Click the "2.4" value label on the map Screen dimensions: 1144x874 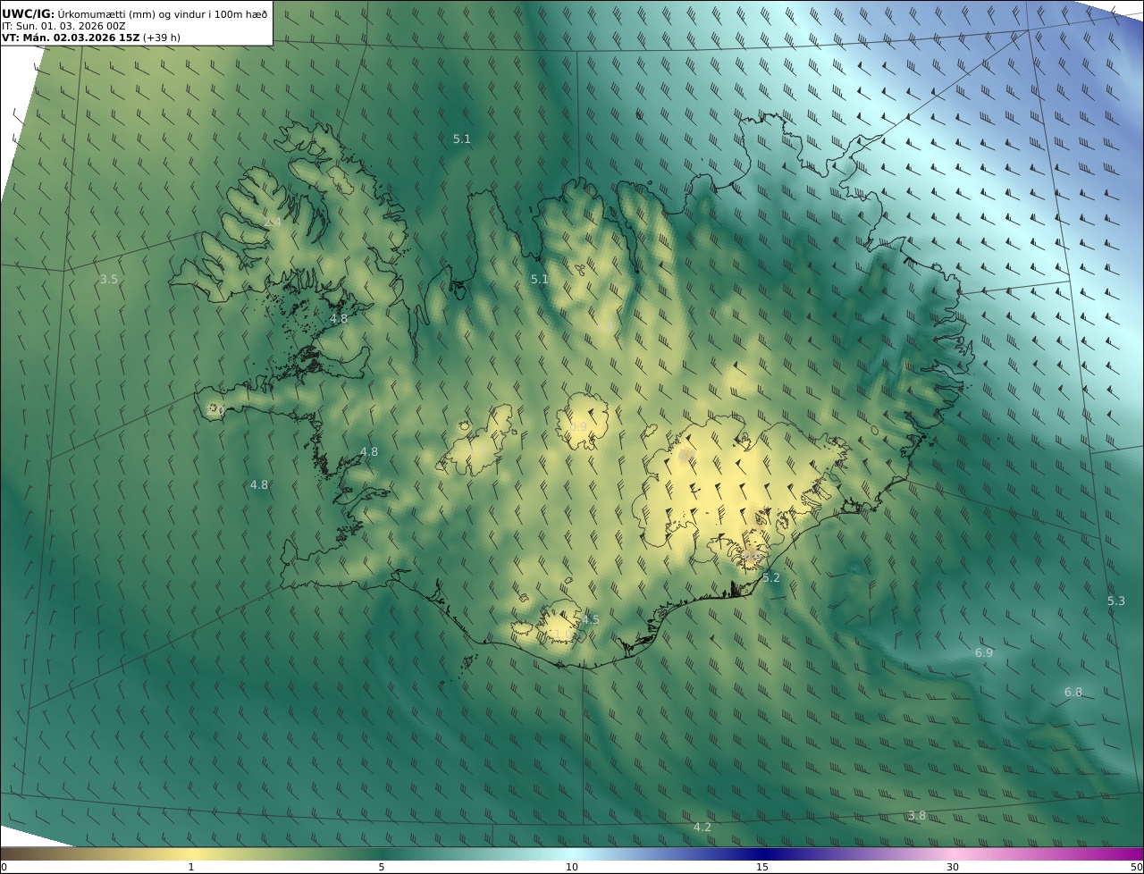click(272, 223)
